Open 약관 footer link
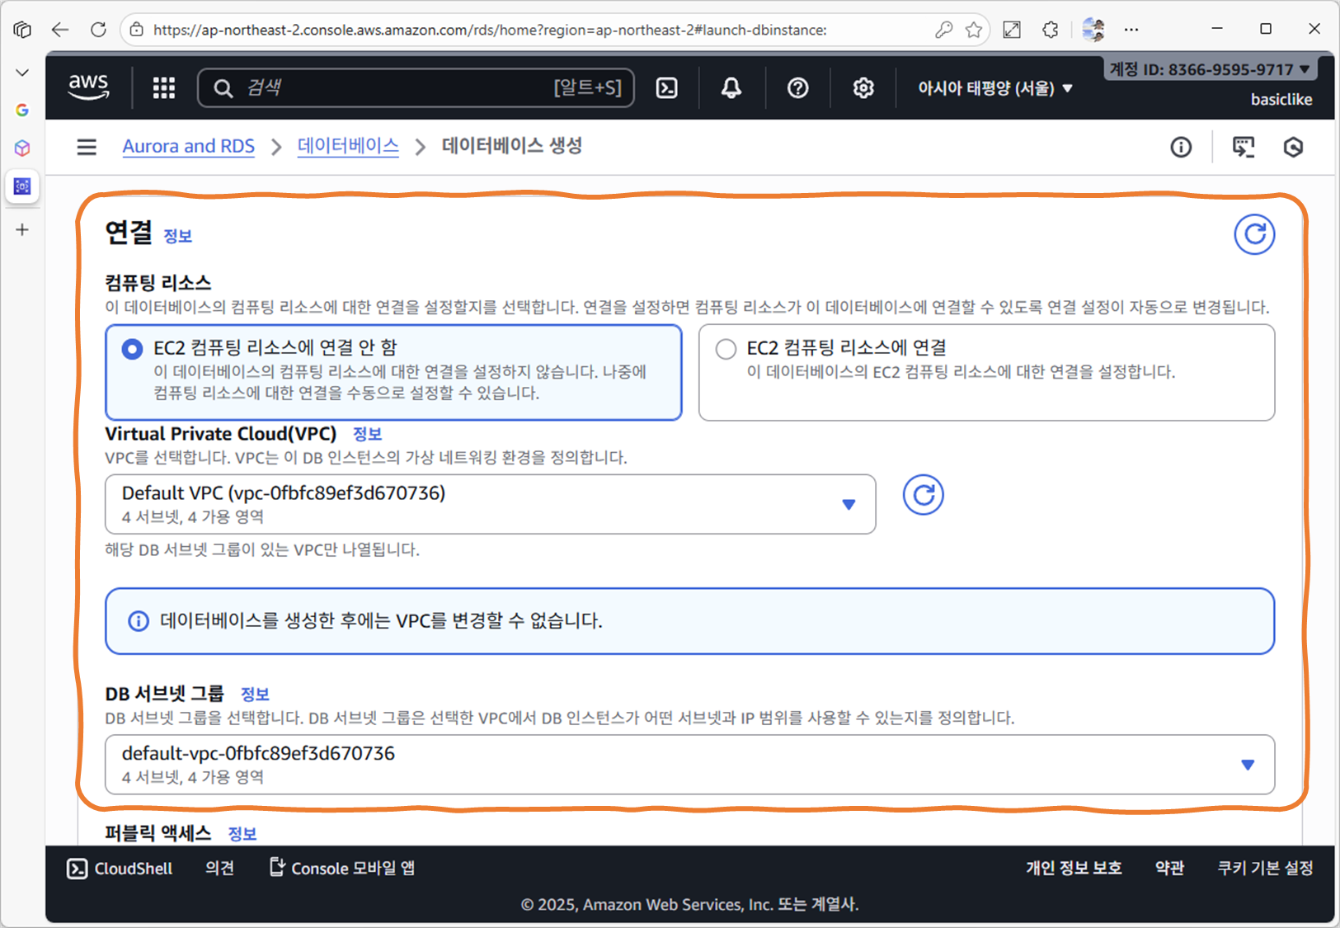 click(1169, 869)
